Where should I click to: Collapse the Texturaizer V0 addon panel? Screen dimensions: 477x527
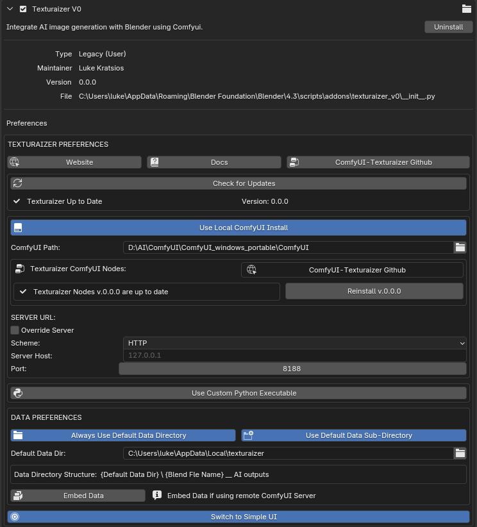(x=10, y=9)
